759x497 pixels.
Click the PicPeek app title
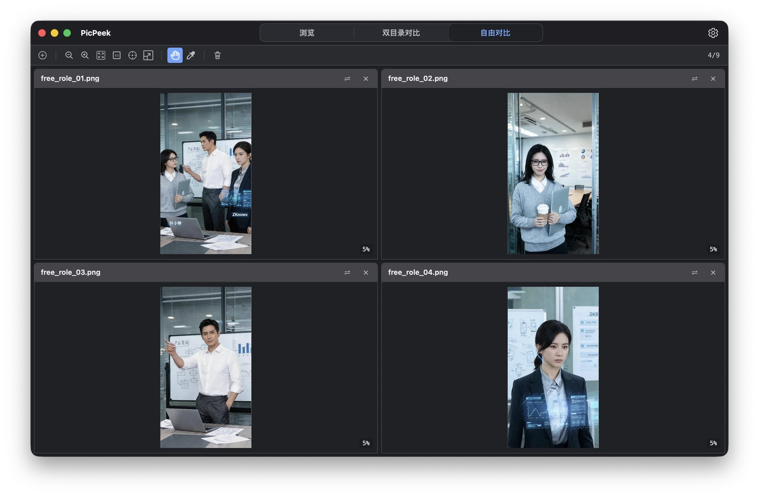pos(95,33)
